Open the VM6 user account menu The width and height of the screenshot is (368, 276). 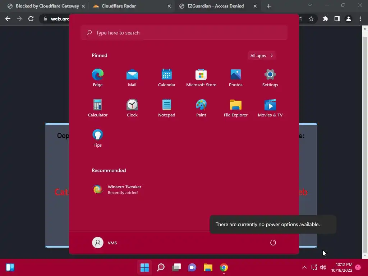[105, 243]
